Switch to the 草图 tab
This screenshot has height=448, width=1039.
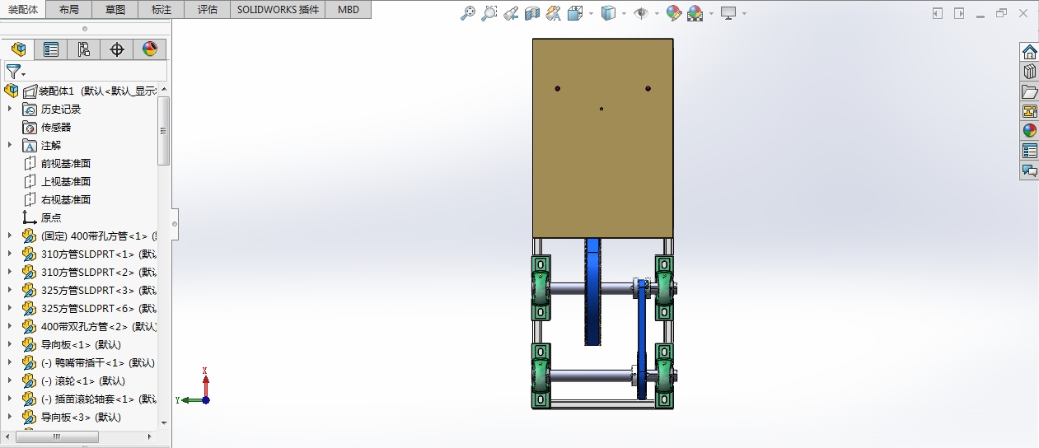pyautogui.click(x=116, y=10)
